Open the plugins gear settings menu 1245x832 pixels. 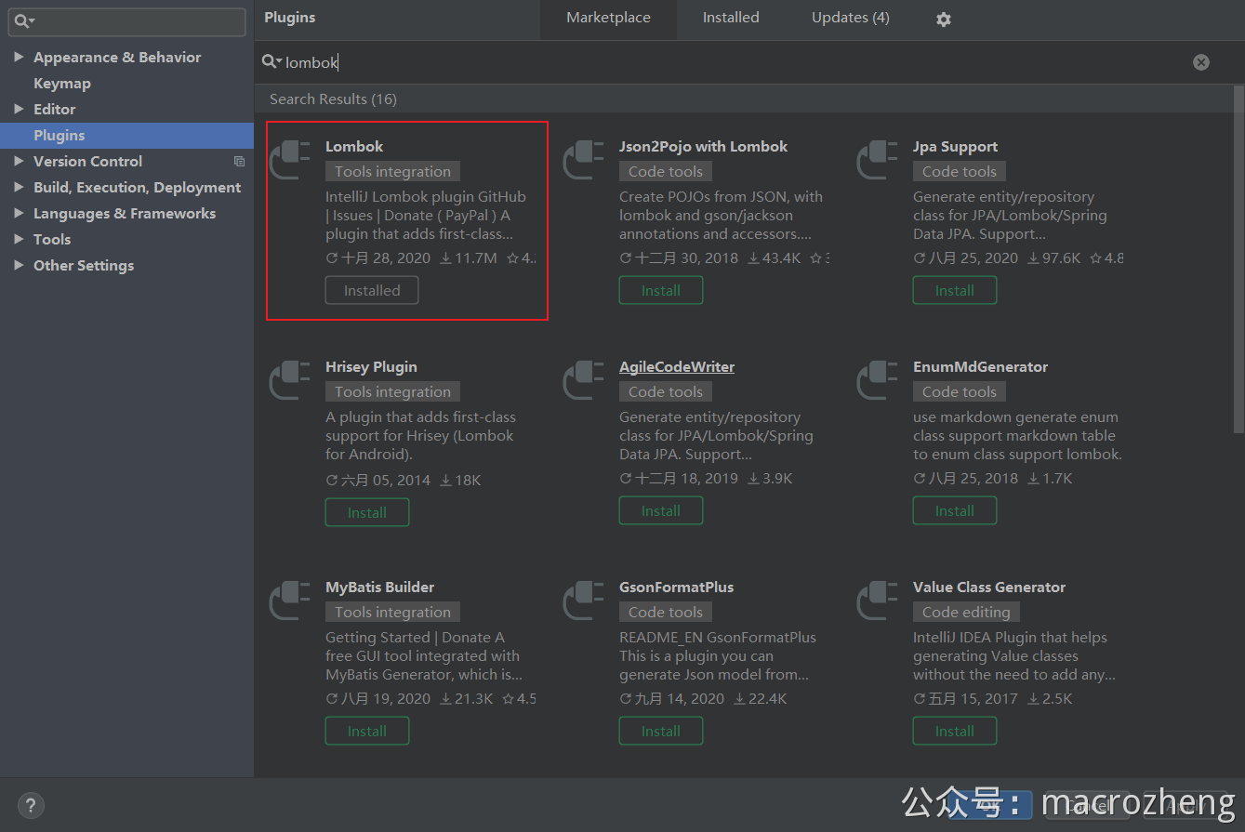pos(944,19)
